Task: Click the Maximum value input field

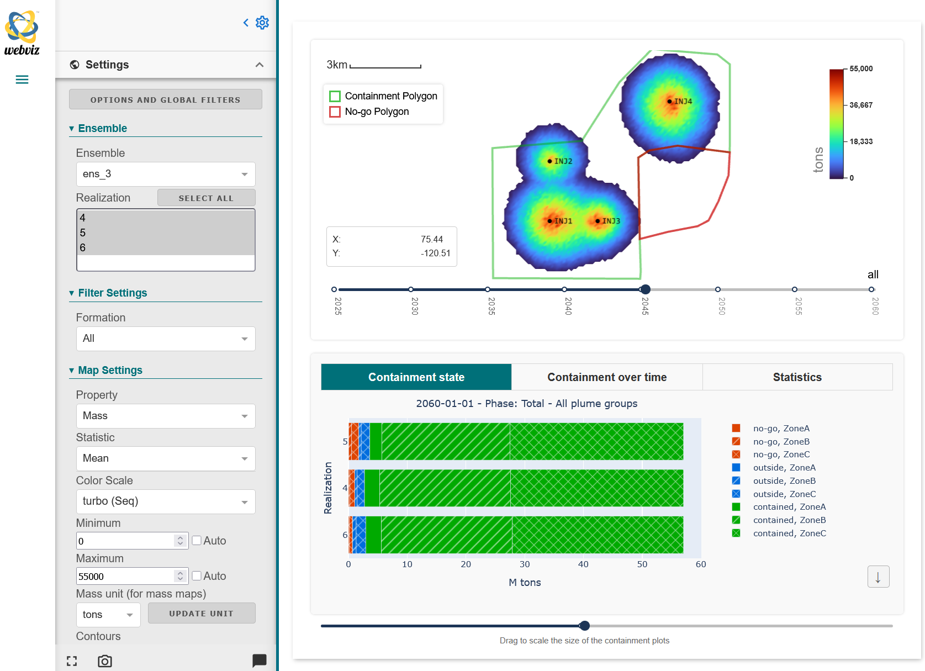Action: click(125, 576)
